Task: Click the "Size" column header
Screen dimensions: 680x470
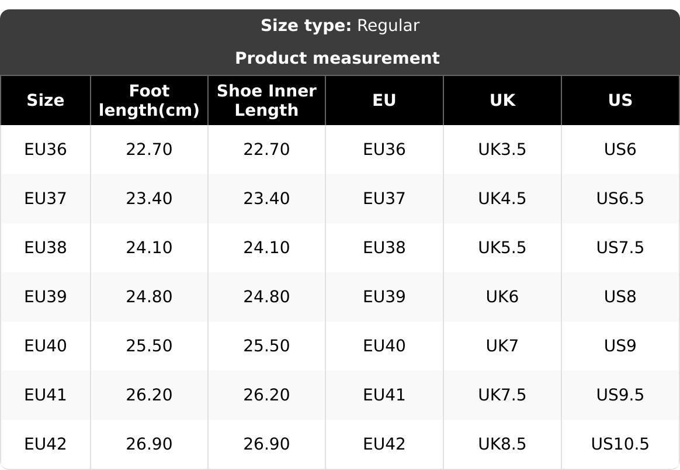Action: [x=46, y=101]
